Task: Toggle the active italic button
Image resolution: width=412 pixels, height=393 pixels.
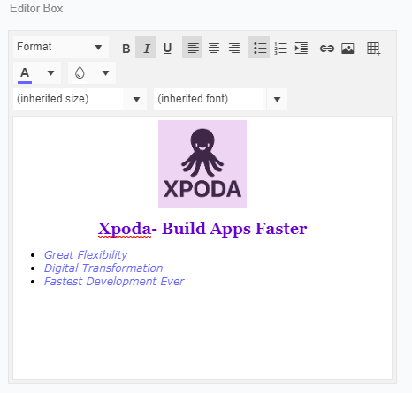Action: click(146, 48)
